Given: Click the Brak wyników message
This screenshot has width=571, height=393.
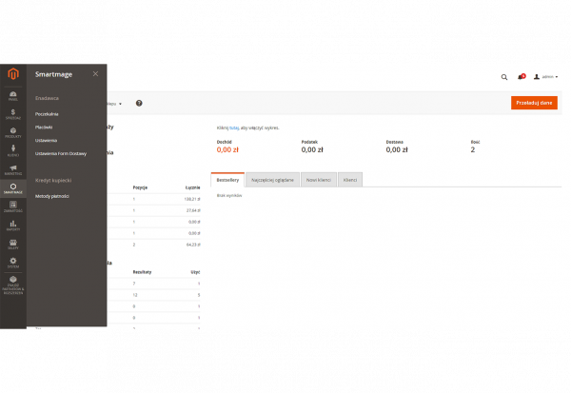Looking at the screenshot, I should click(x=229, y=196).
